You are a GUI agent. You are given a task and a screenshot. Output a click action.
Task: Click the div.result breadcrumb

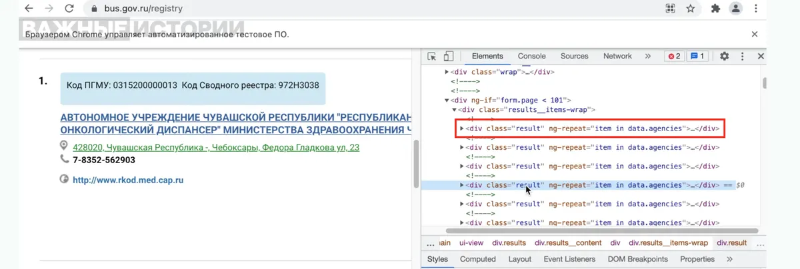coord(732,243)
